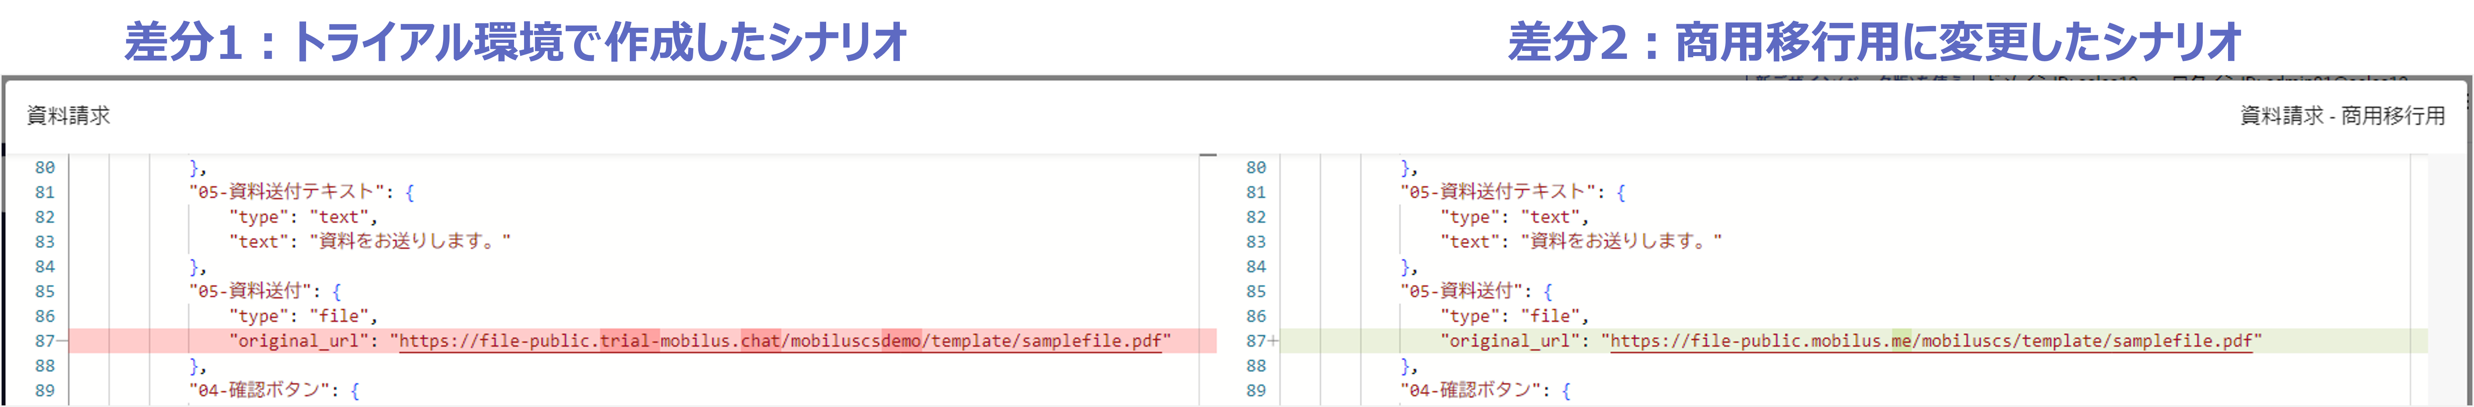Viewport: 2474px width, 407px height.
Task: Click "05-資料送付" key on line 85, 資料請求 pane
Action: (x=251, y=291)
